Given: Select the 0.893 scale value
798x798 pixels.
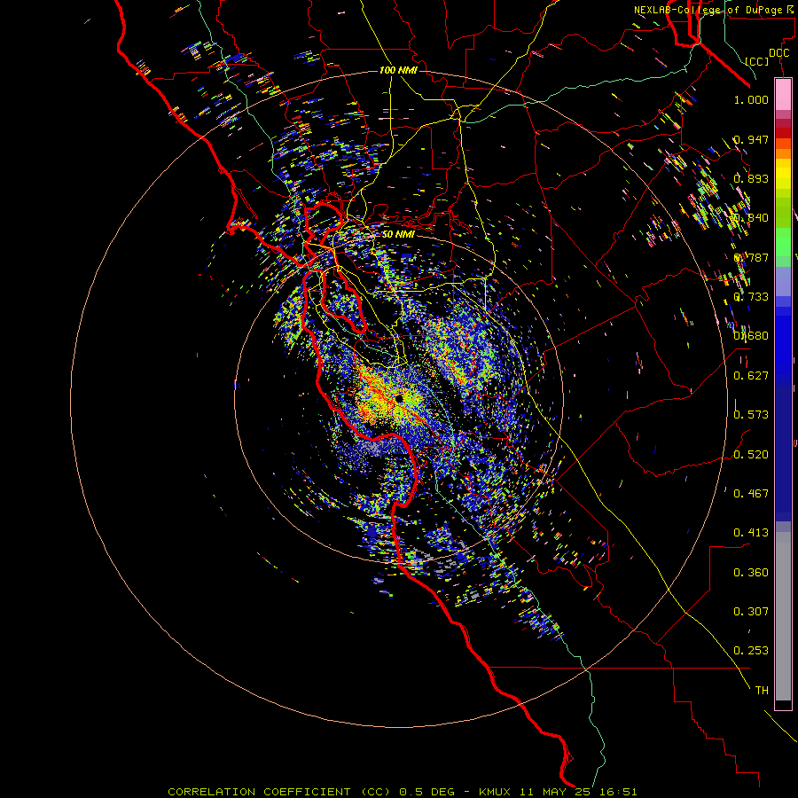Looking at the screenshot, I should pyautogui.click(x=751, y=178).
